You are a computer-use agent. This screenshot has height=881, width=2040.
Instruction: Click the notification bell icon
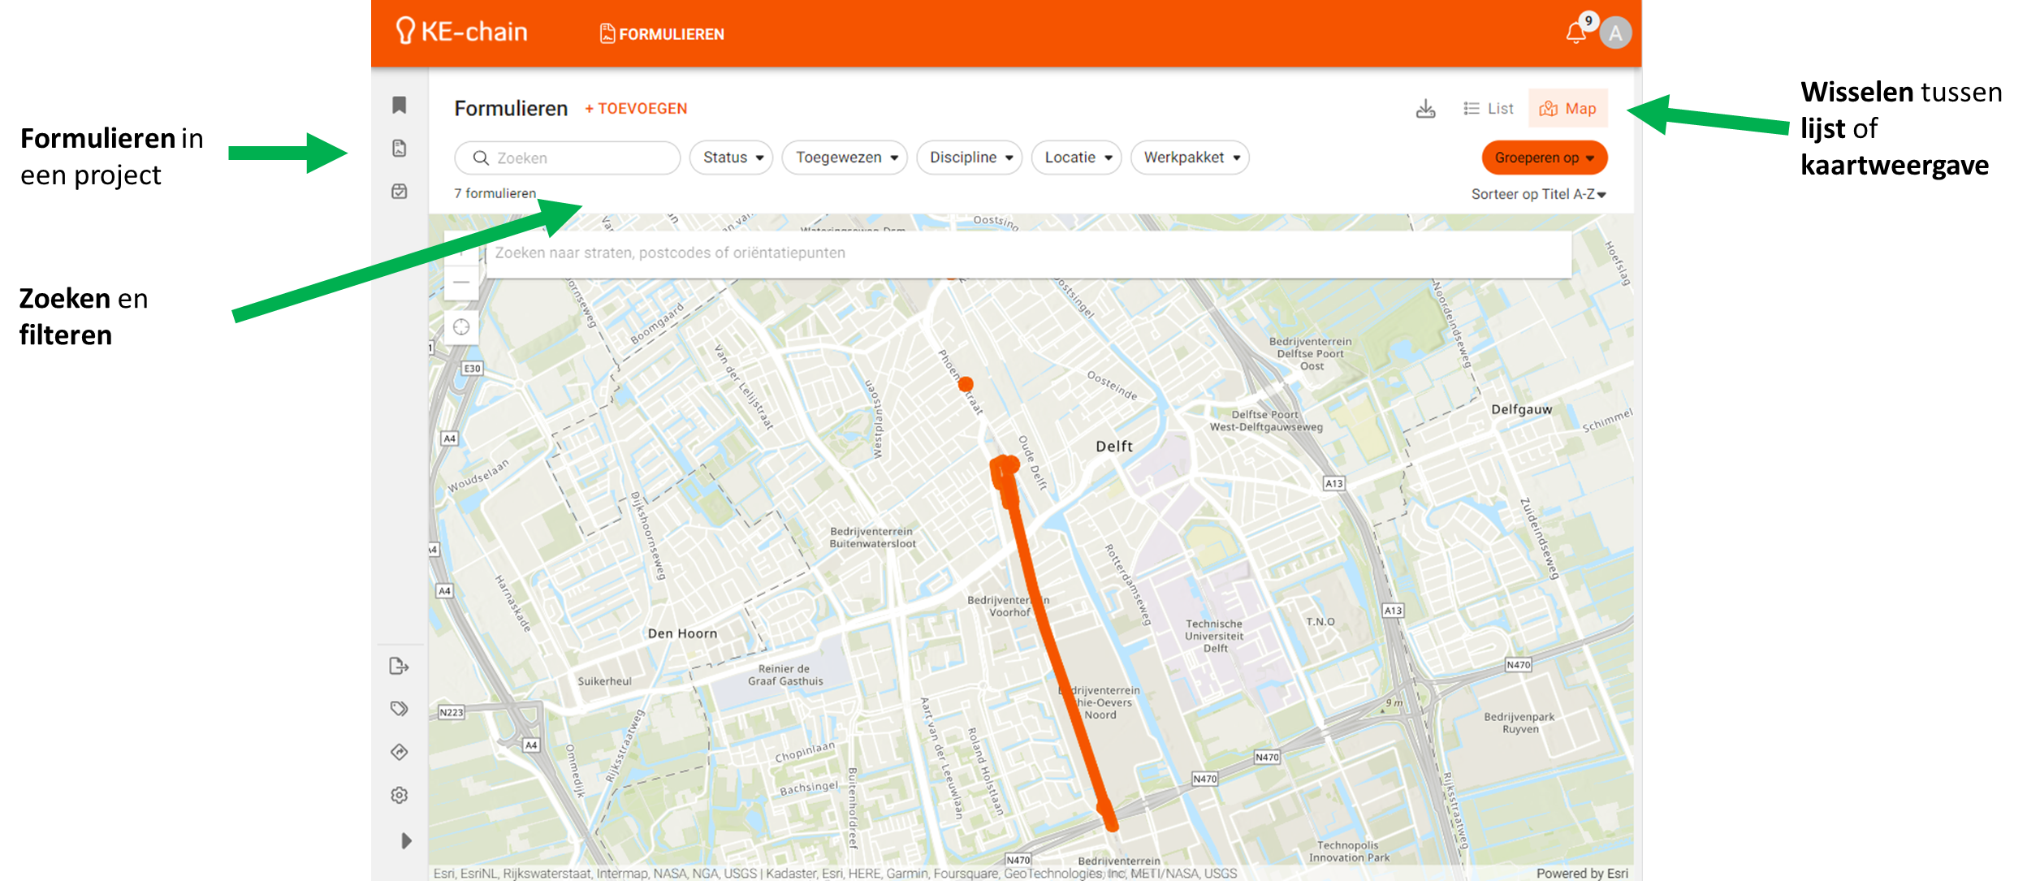(1575, 33)
